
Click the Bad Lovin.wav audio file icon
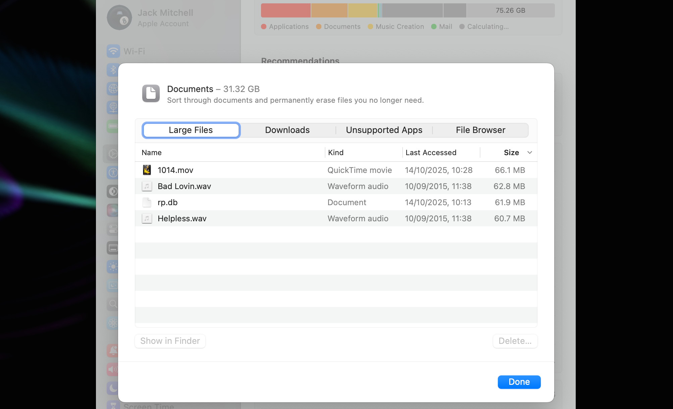[147, 186]
